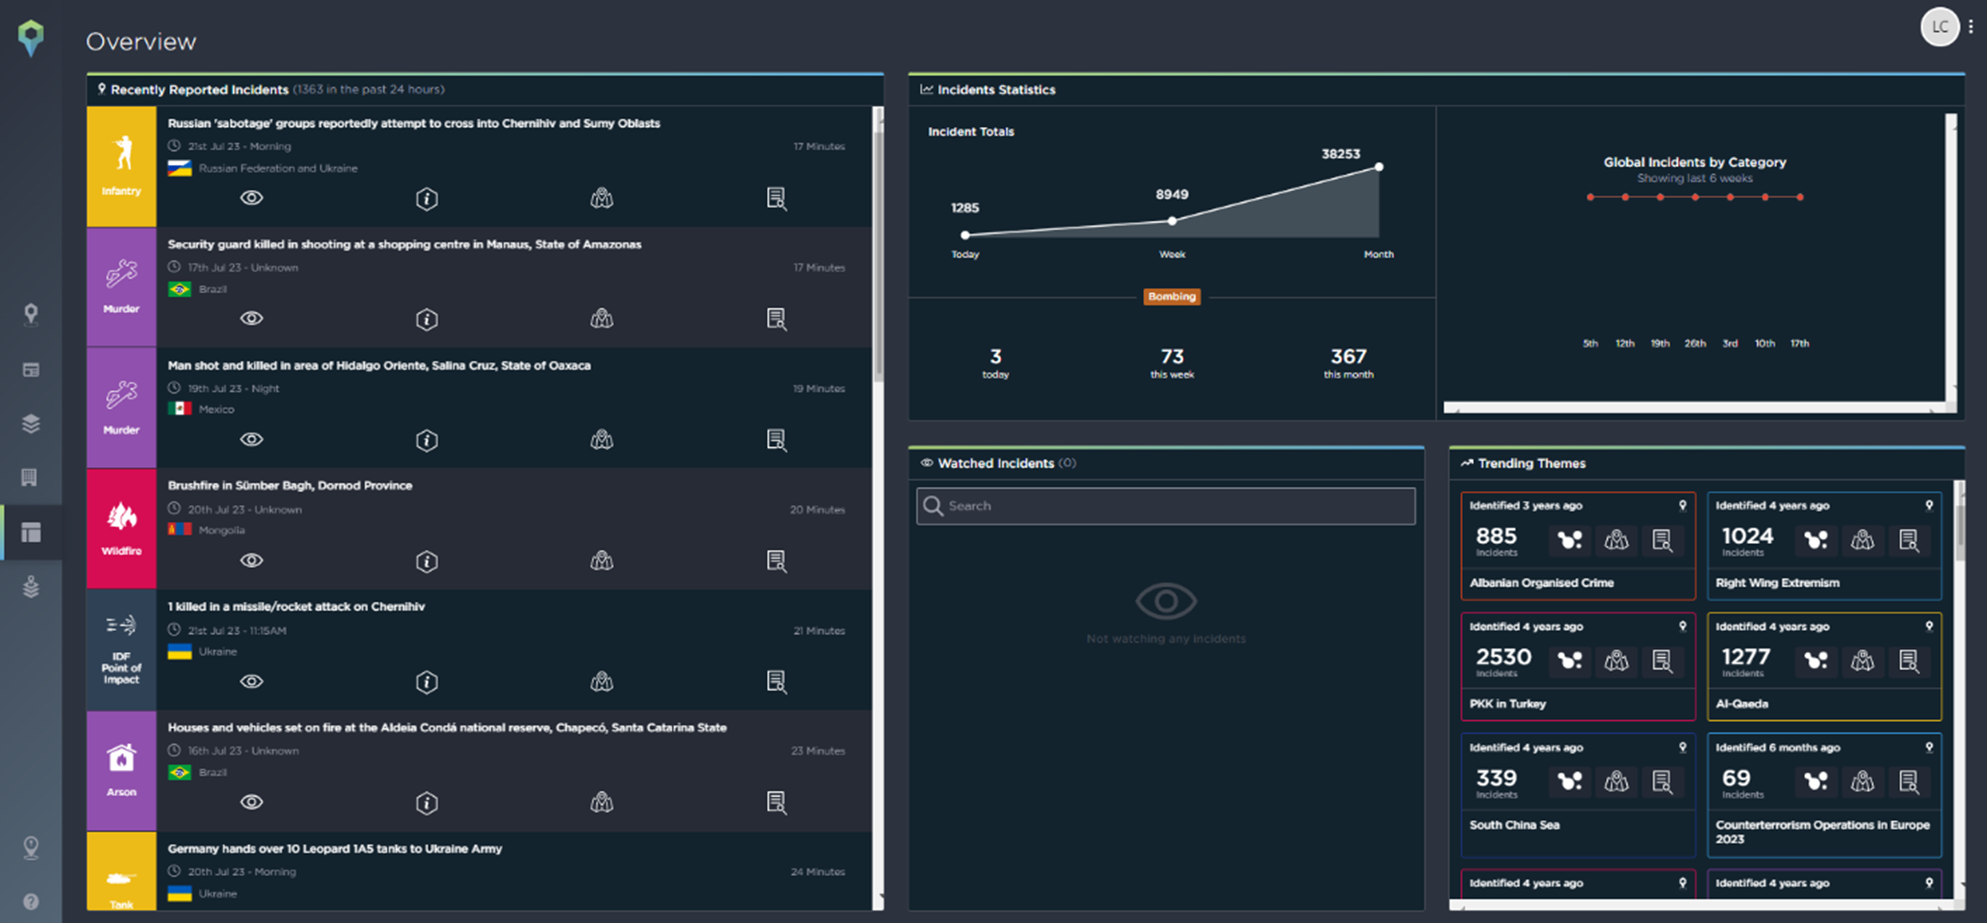View the Russian sabotage incident on map

coord(602,198)
